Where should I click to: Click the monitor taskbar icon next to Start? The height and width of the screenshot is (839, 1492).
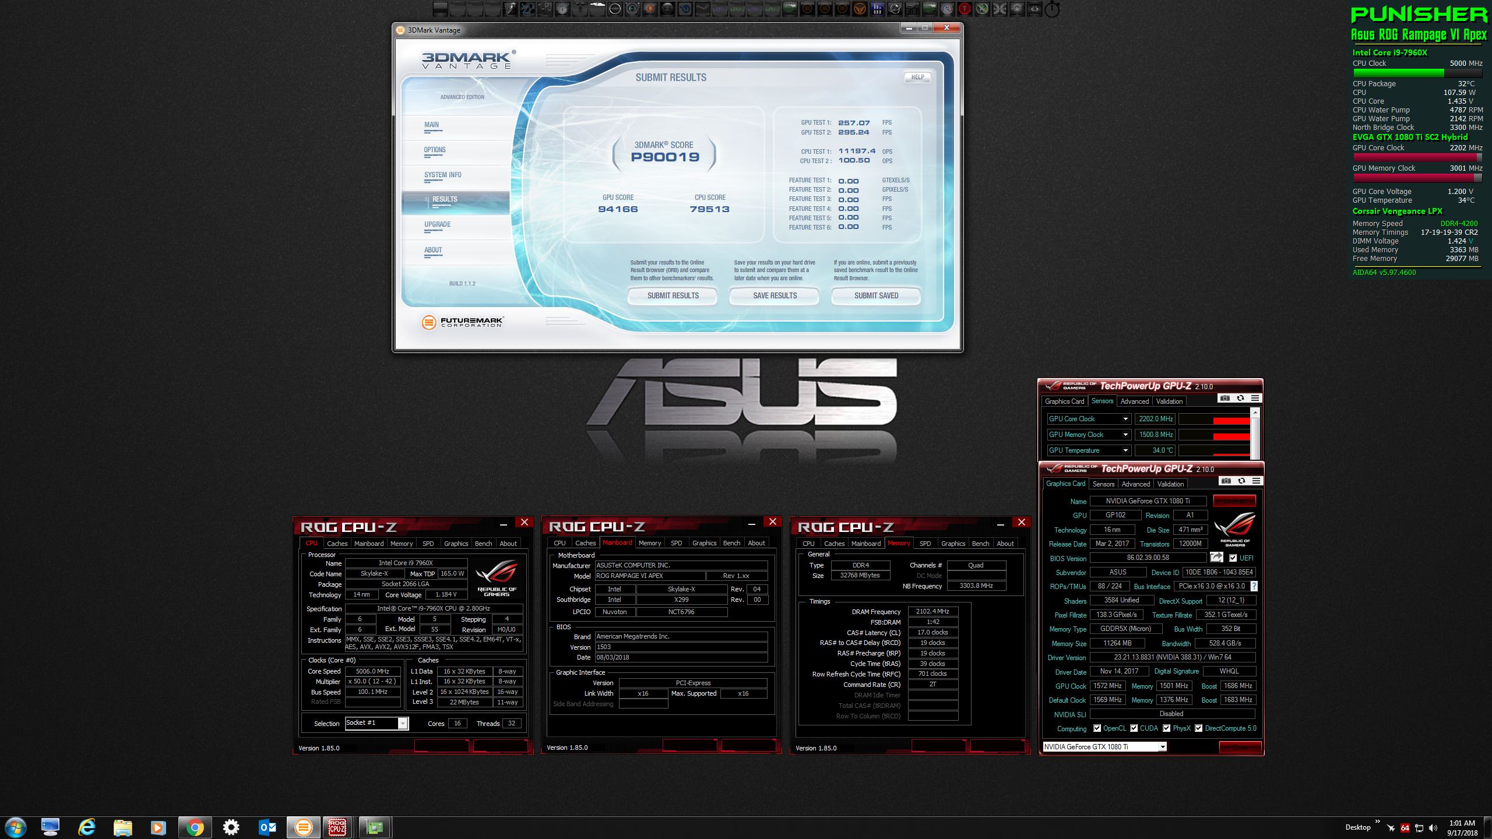[x=51, y=827]
